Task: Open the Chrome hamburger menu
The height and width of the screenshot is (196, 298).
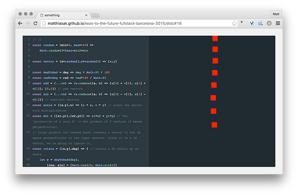Action: 278,23
